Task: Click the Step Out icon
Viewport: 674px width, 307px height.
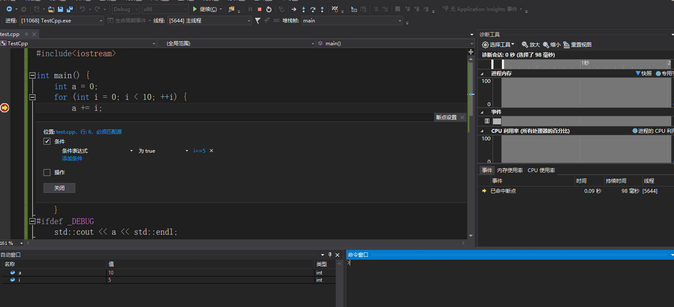Action: [x=322, y=9]
